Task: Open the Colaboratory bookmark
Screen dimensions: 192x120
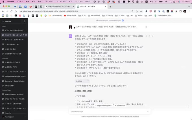Action: pyautogui.click(x=55, y=16)
